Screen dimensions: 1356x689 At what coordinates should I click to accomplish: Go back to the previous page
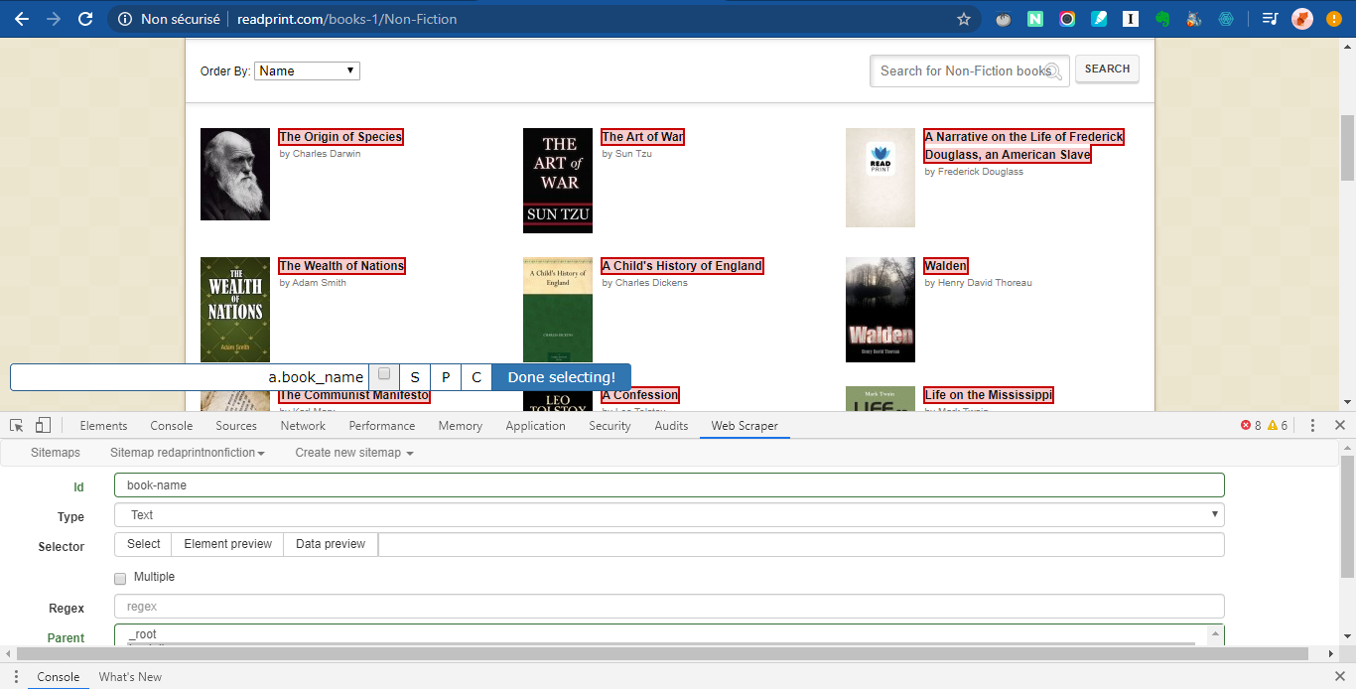(x=21, y=19)
